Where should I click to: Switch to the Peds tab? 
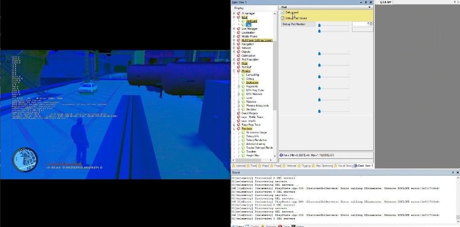click(251, 166)
